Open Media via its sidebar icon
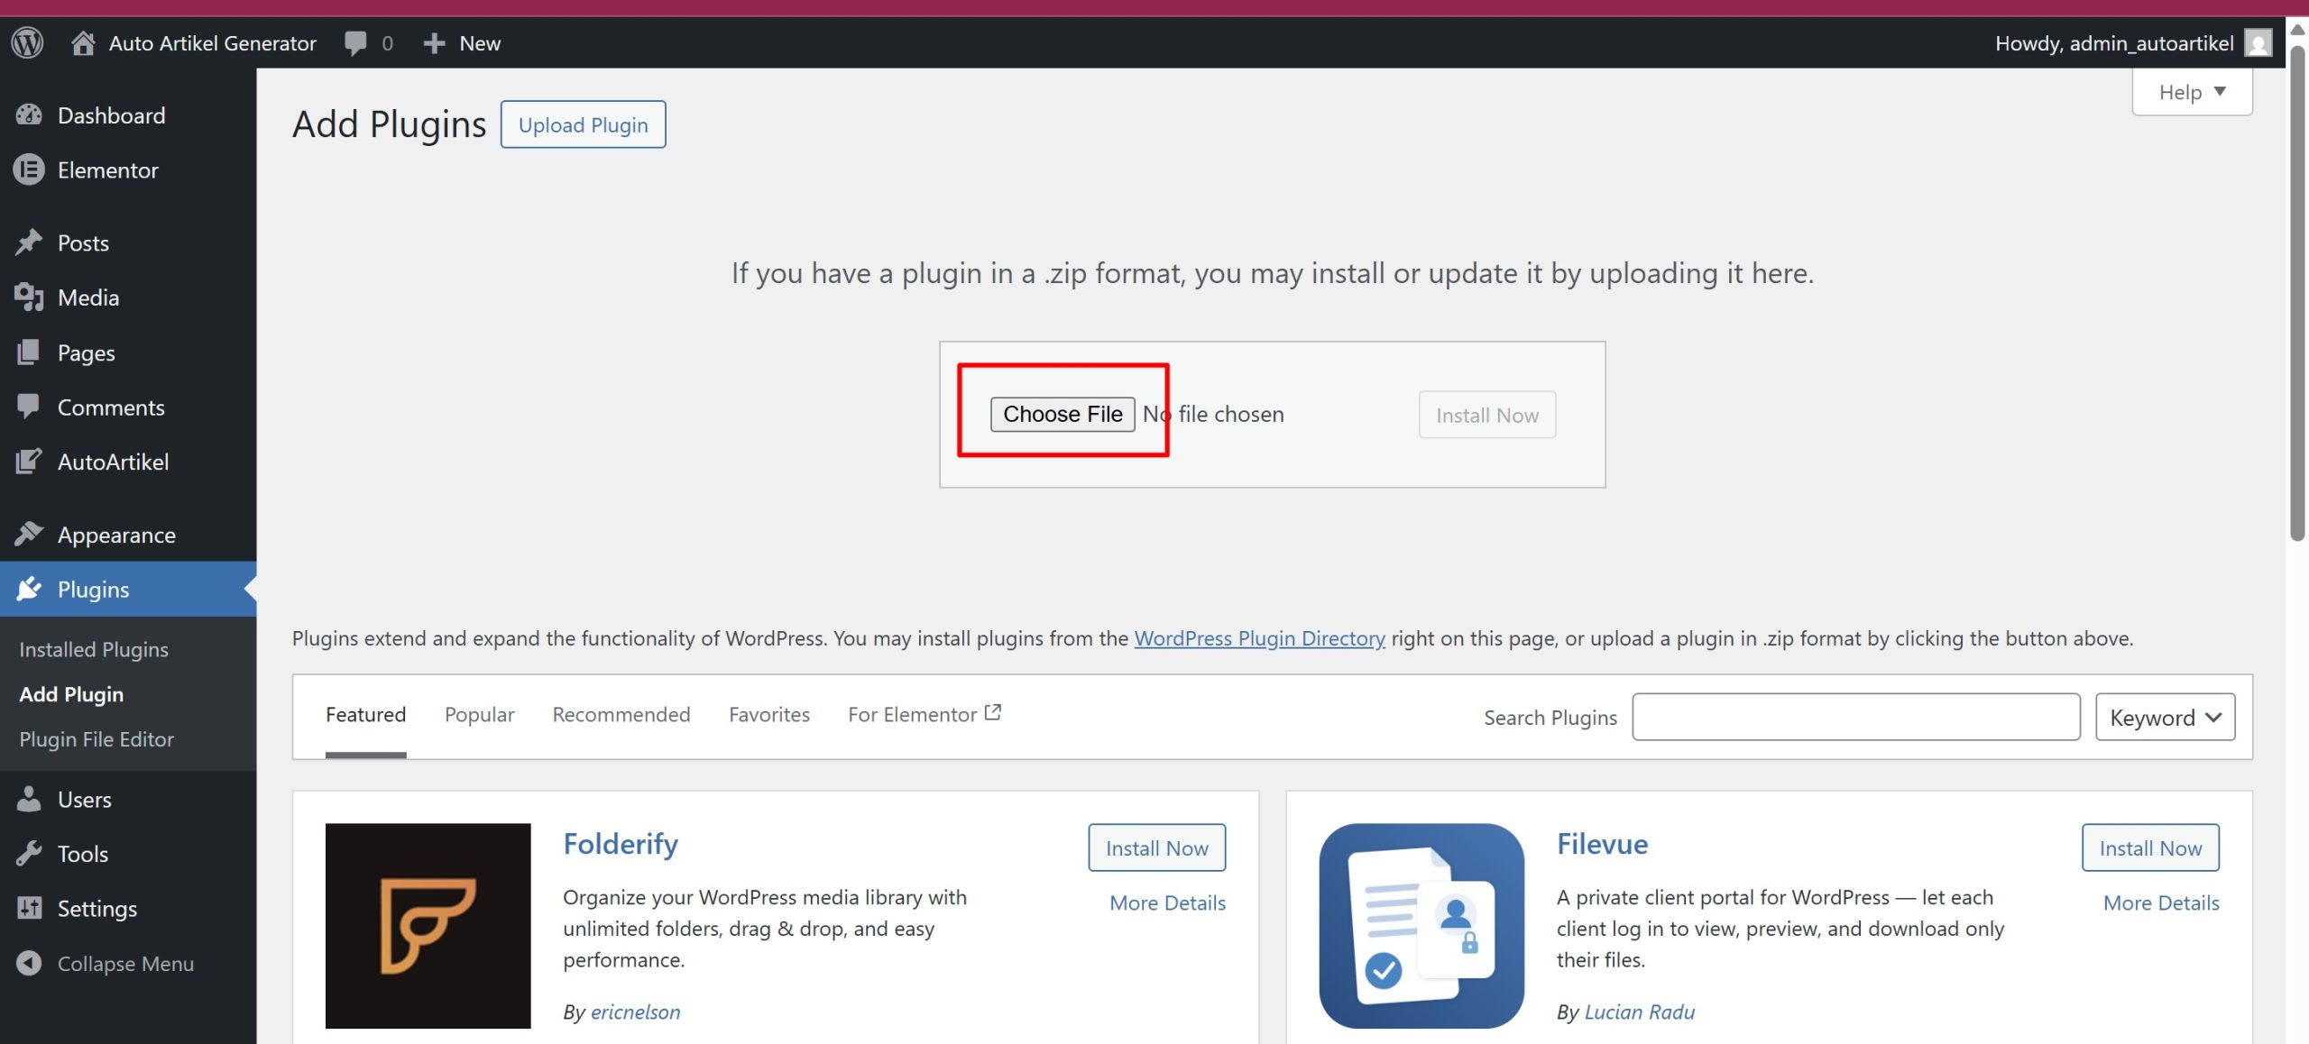The image size is (2309, 1044). pyautogui.click(x=29, y=298)
